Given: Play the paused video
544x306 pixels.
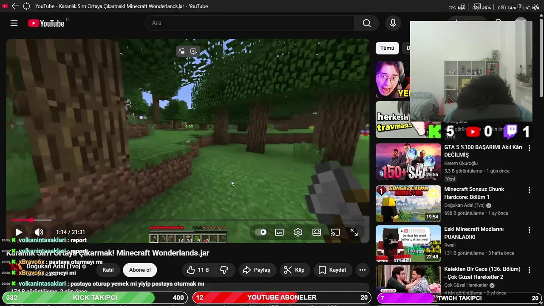Looking at the screenshot, I should pyautogui.click(x=19, y=232).
